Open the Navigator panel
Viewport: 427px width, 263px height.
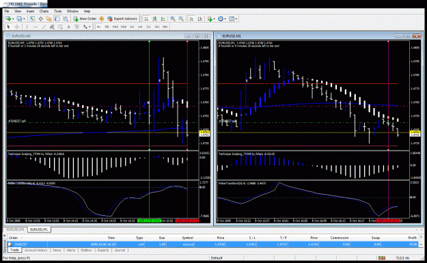(49, 19)
